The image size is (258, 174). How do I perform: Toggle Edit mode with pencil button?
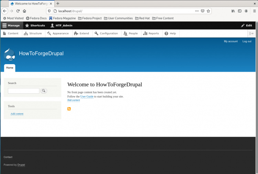[247, 25]
